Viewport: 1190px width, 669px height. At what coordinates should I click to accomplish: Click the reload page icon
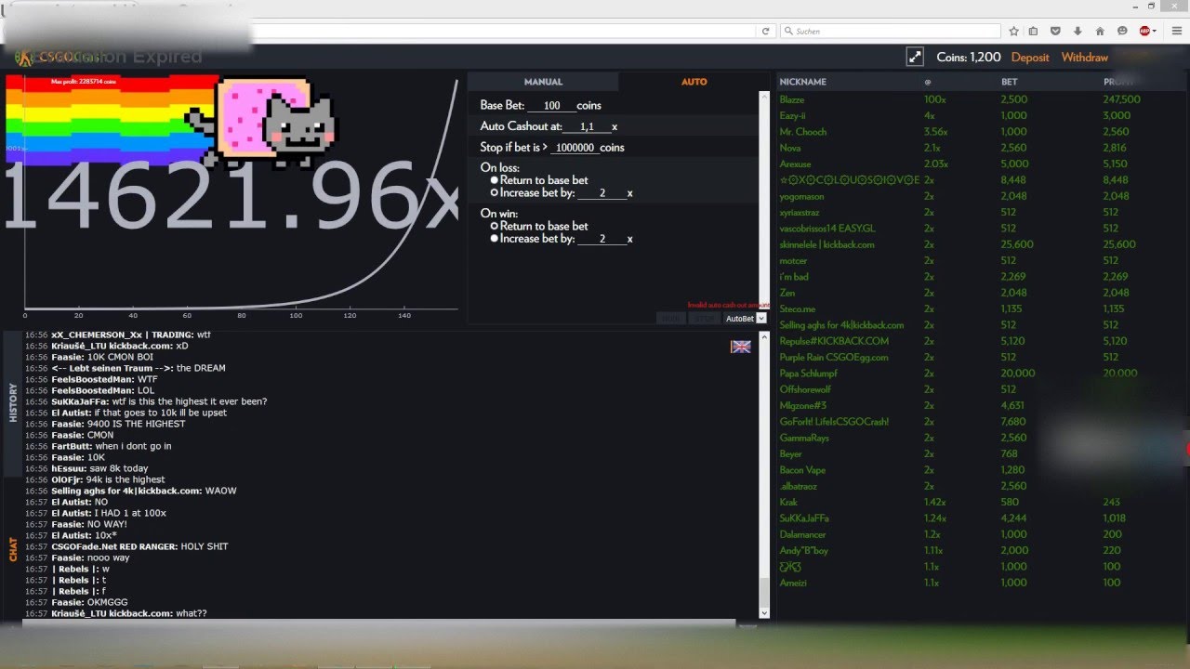(766, 31)
